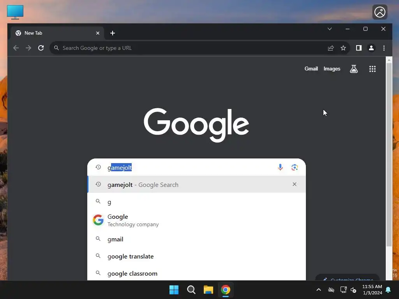This screenshot has width=399, height=299.
Task: Open the Chrome three-dot menu
Action: point(384,48)
